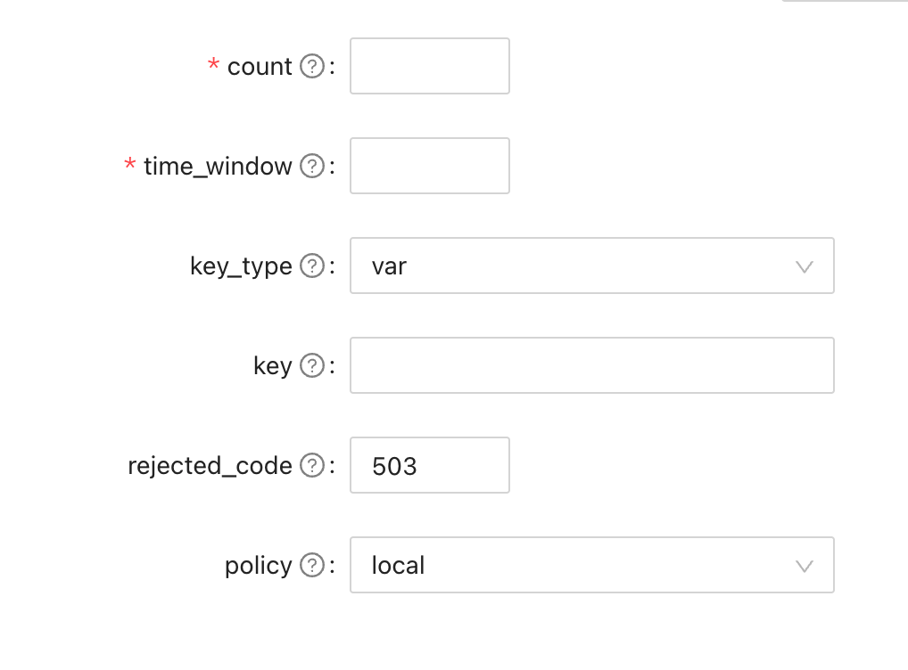Click the policy dropdown chevron arrow
Image resolution: width=908 pixels, height=670 pixels.
point(805,565)
